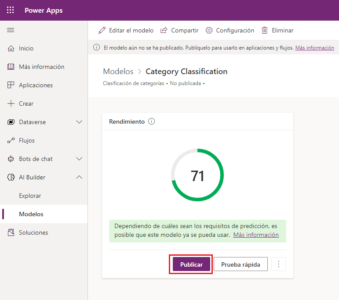Click the 'No publicada' status text
Image resolution: width=339 pixels, height=300 pixels.
pos(185,83)
